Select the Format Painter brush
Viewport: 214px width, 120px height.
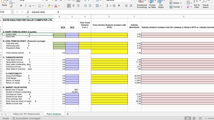tap(11, 6)
